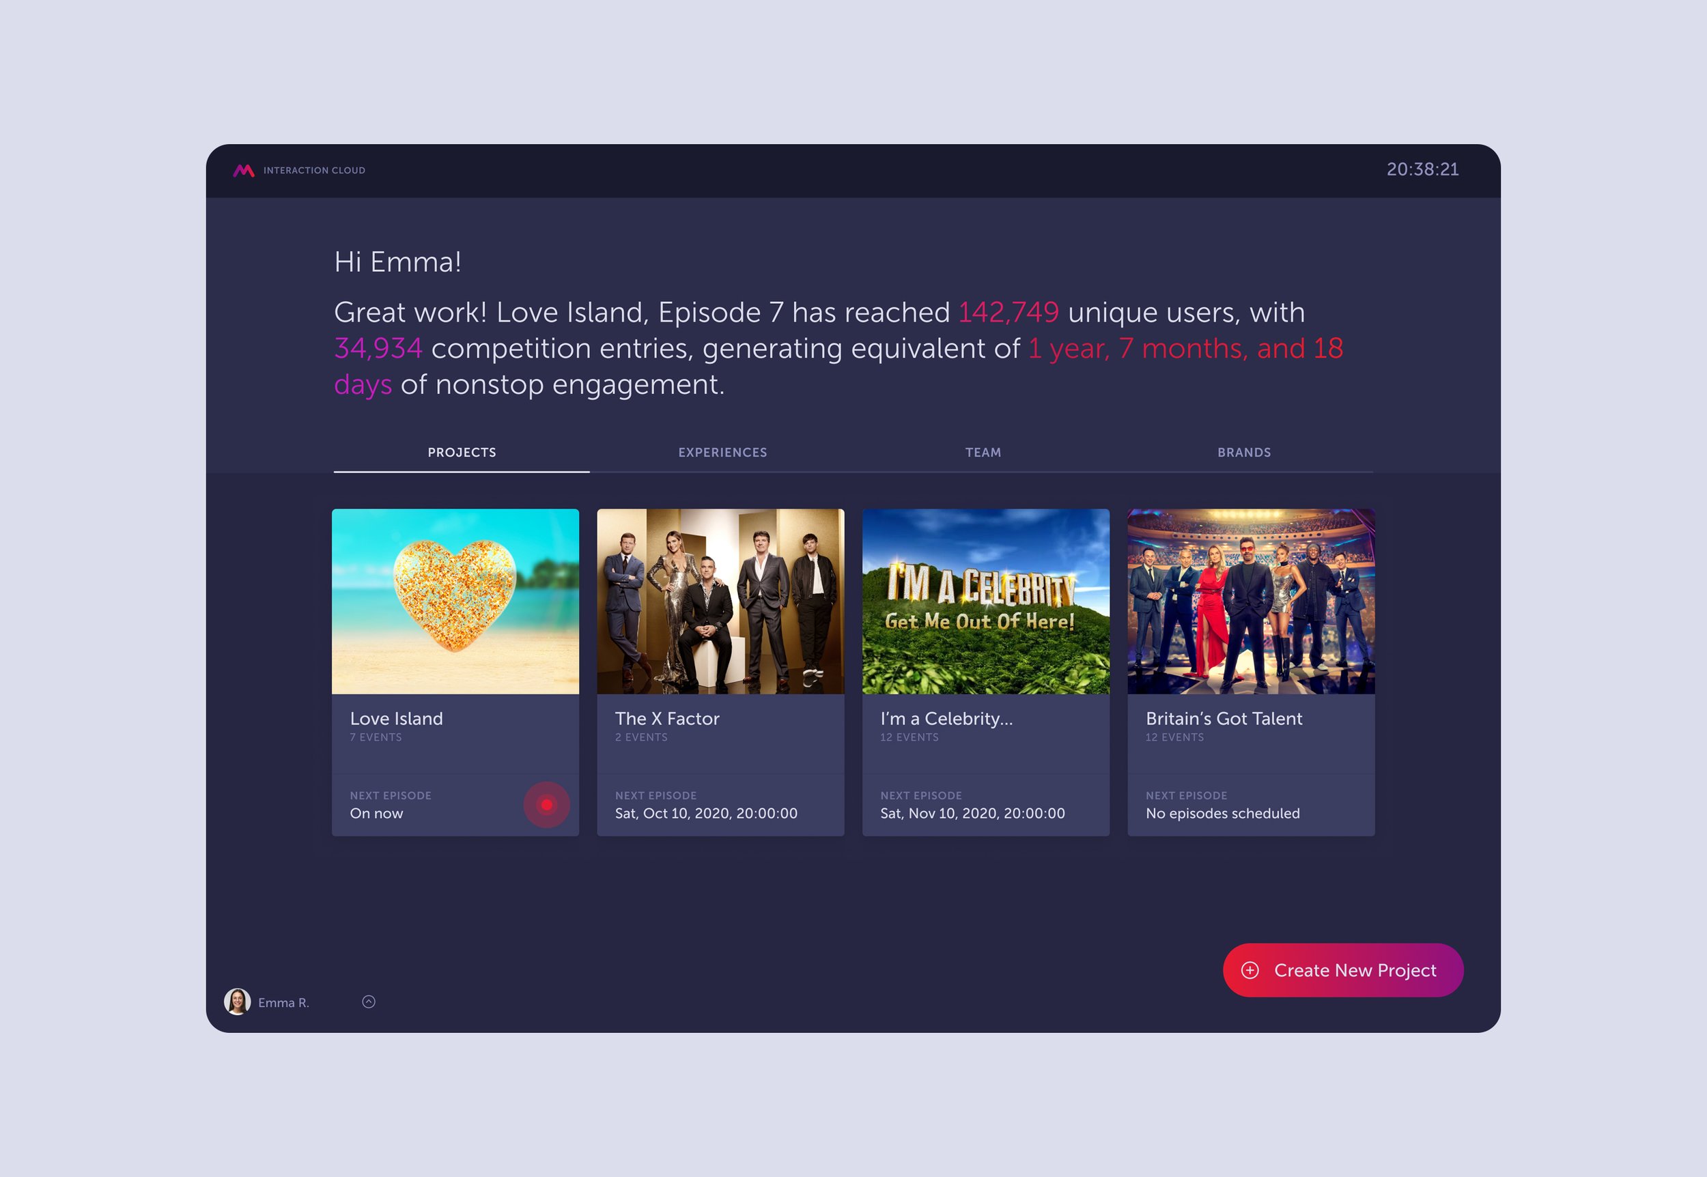Click the plus icon in Create New Project
The width and height of the screenshot is (1707, 1177).
click(1250, 969)
